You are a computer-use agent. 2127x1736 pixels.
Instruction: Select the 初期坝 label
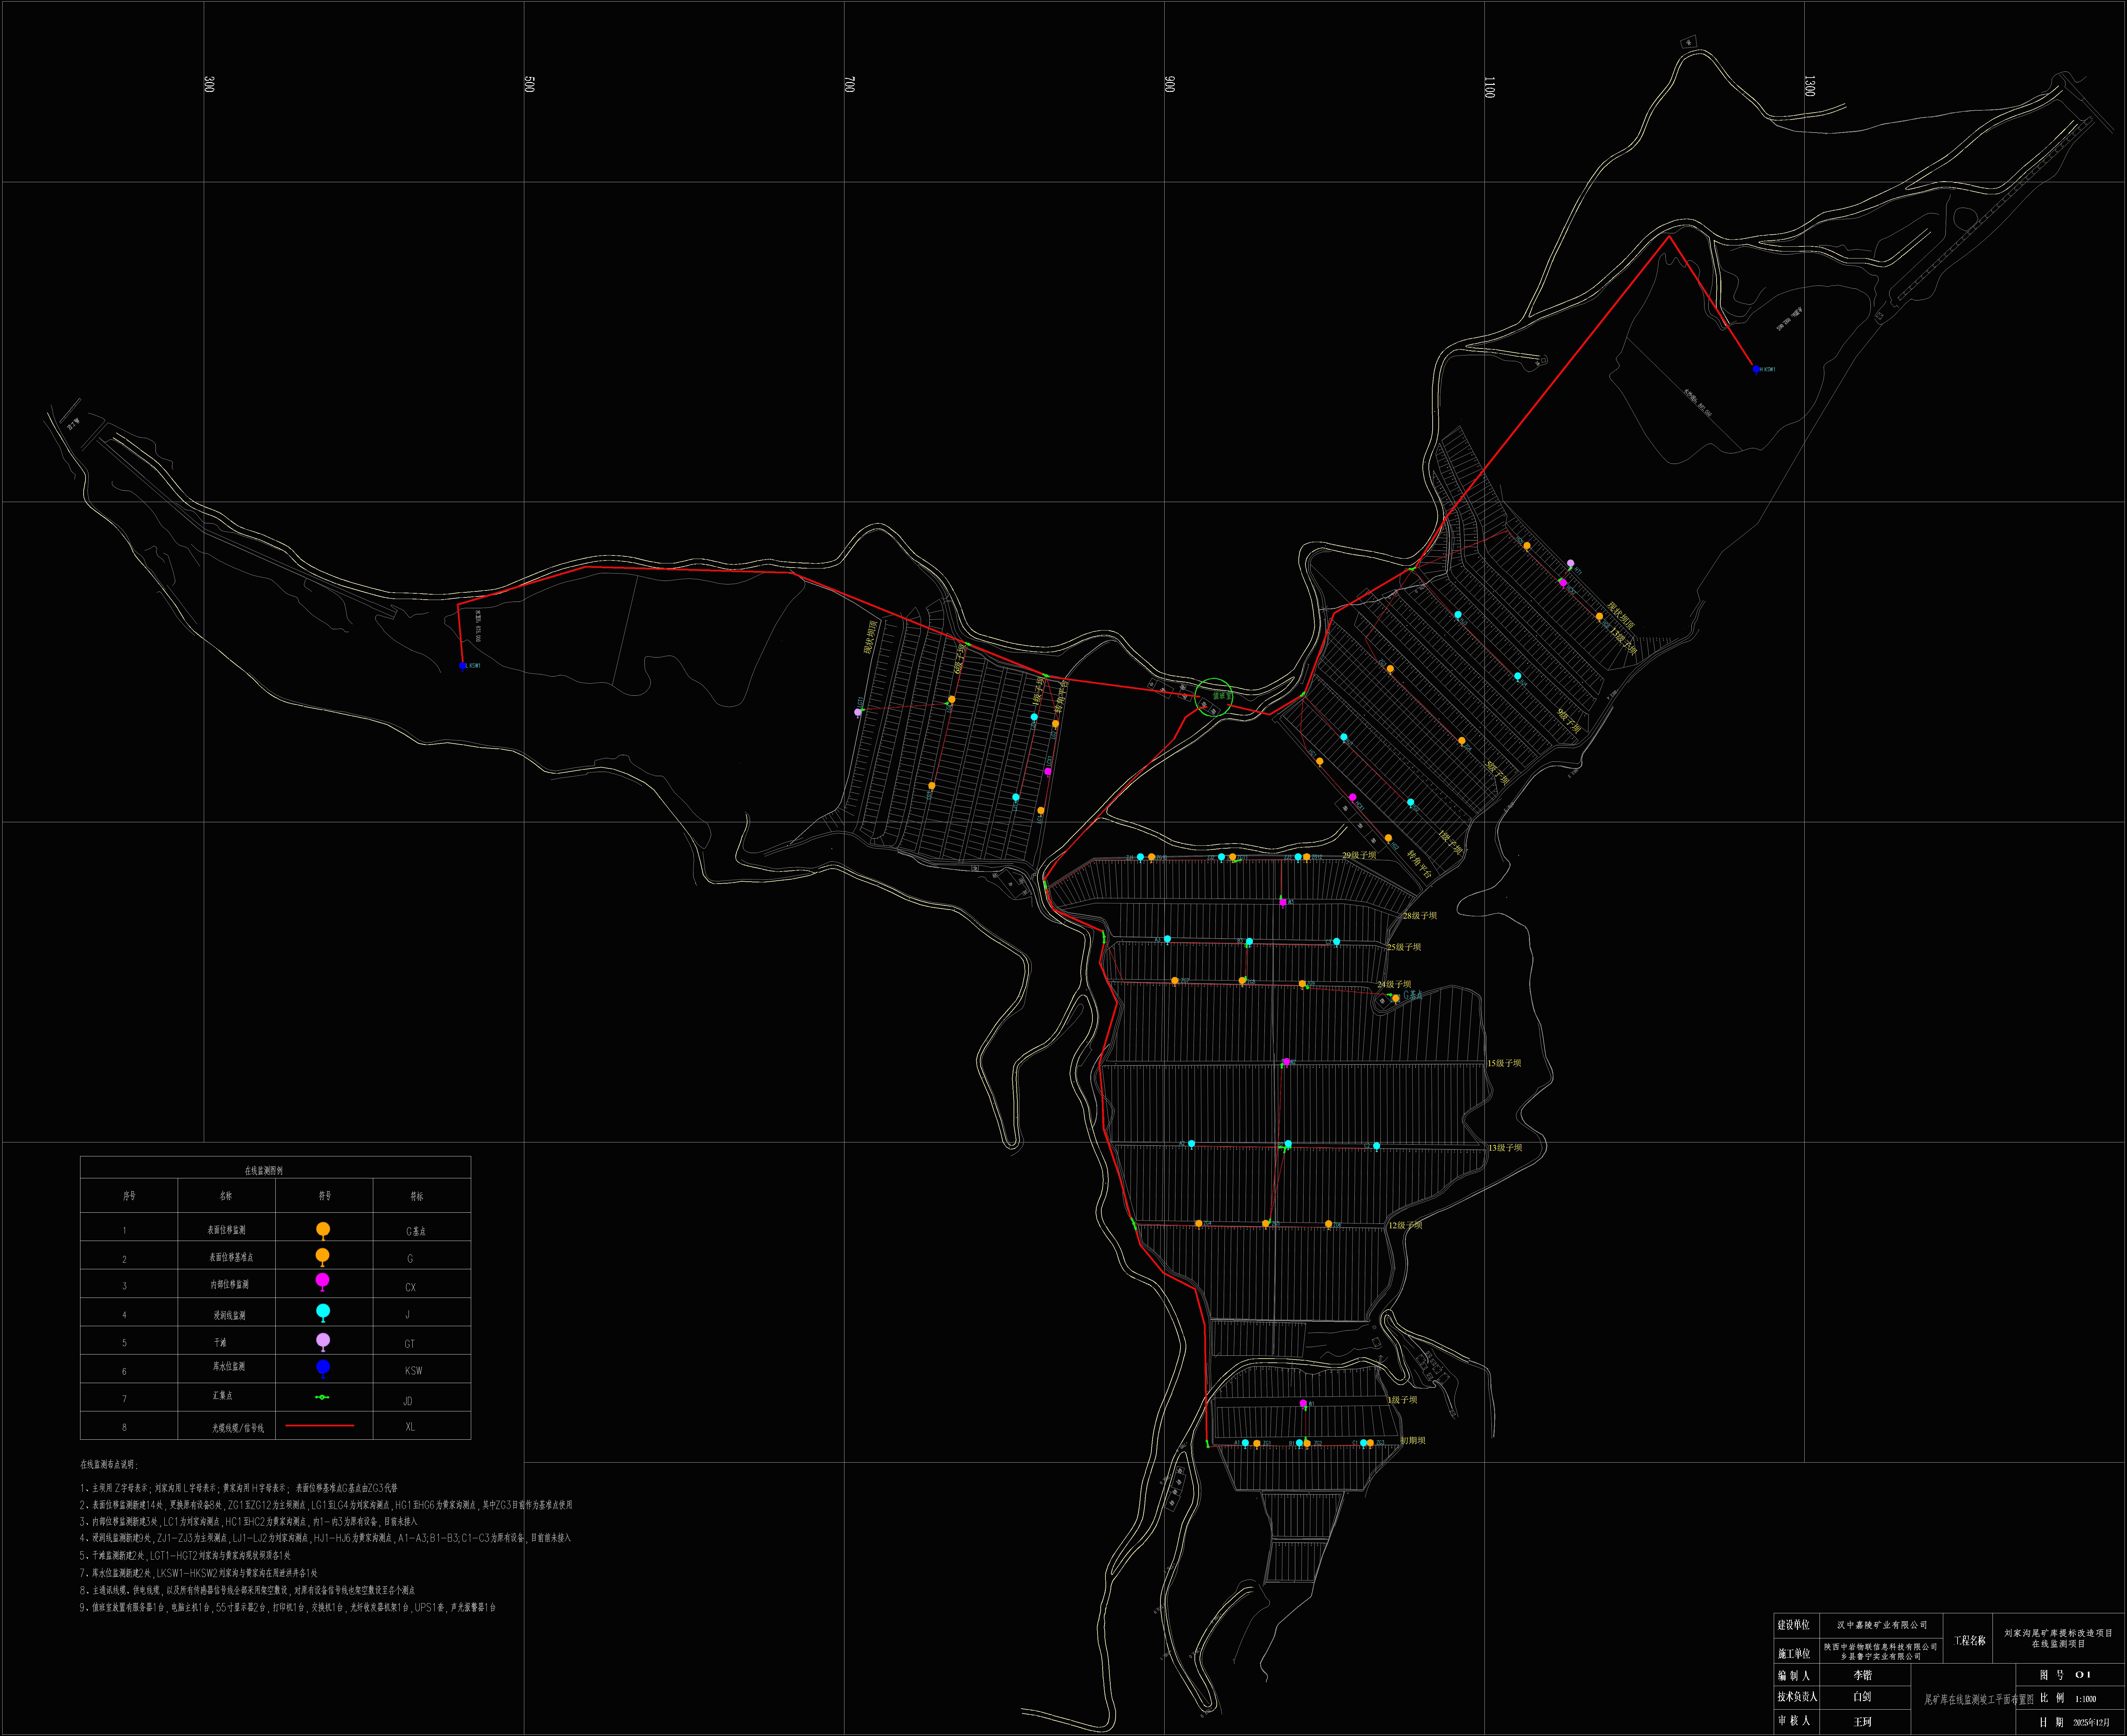point(1413,1441)
